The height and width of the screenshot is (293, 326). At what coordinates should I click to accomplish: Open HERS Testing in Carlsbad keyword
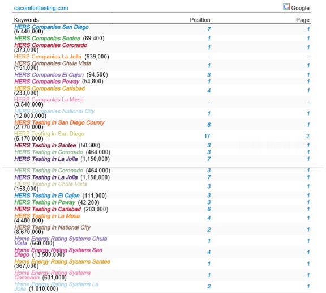click(48, 209)
